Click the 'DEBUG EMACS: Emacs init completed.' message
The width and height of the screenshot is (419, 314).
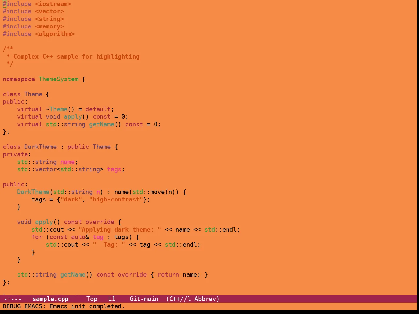pos(64,306)
